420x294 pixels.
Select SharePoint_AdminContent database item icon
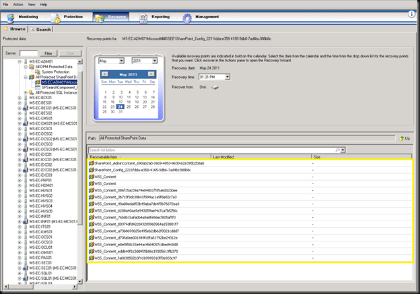[91, 163]
